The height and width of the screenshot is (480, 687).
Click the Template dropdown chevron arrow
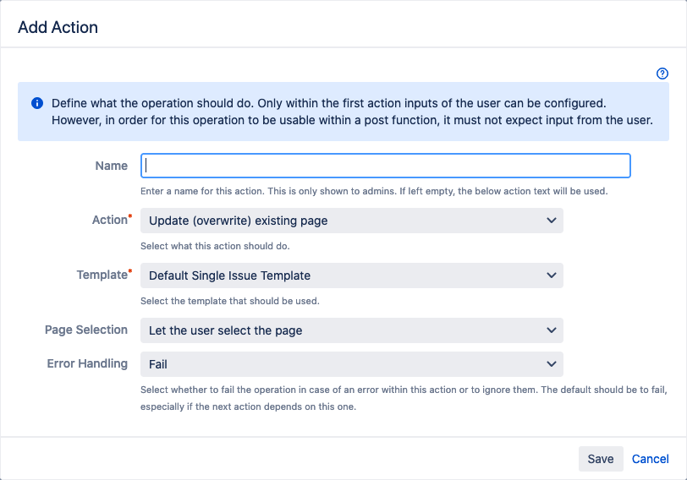coord(552,275)
